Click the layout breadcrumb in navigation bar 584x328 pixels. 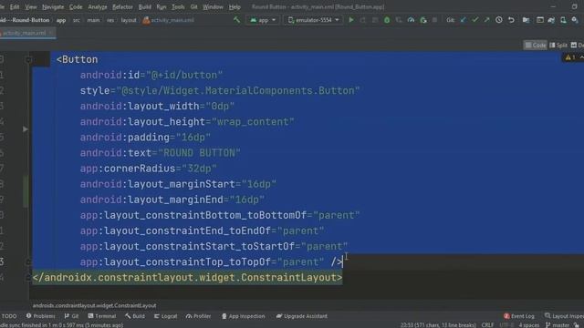coord(129,20)
